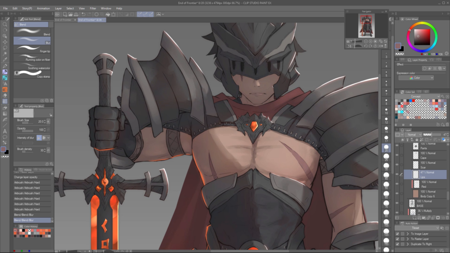This screenshot has width=450, height=253.
Task: Adjust the layer opacity slider
Action: [x=432, y=134]
